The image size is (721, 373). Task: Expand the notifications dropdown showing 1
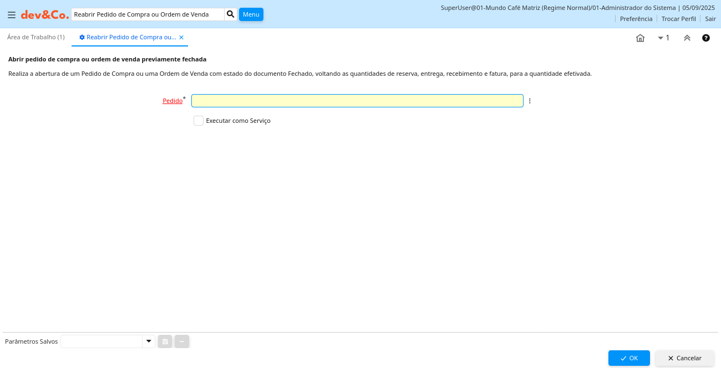[x=663, y=38]
